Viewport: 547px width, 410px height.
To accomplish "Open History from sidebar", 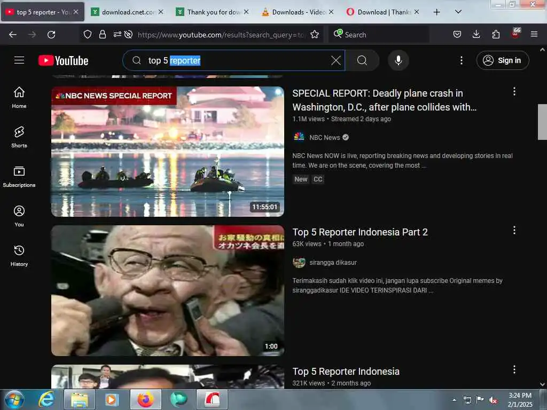I will (19, 256).
